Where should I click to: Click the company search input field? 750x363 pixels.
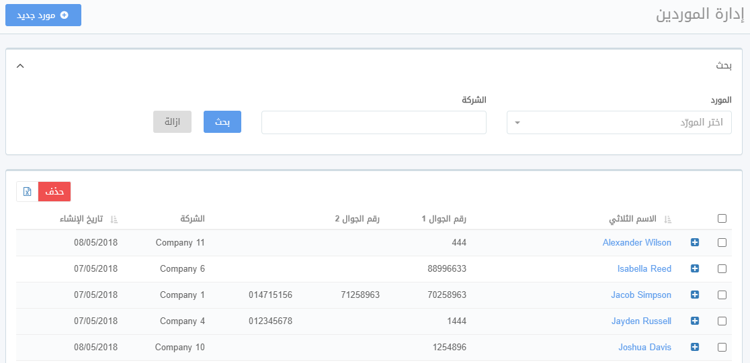pyautogui.click(x=374, y=123)
